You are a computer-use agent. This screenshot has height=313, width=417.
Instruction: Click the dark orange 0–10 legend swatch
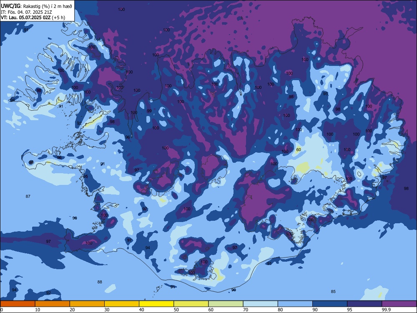point(18,303)
